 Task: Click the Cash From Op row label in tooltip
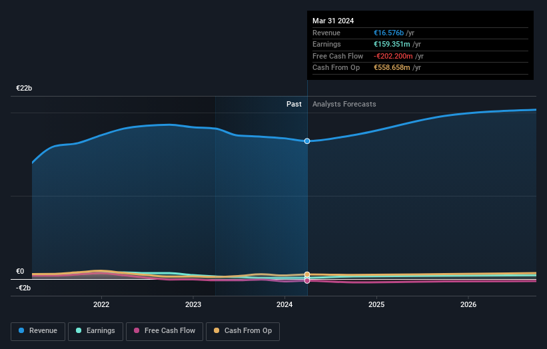point(336,68)
